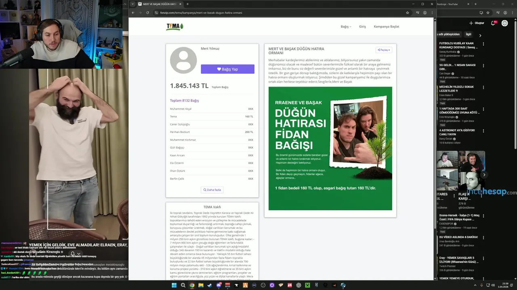The width and height of the screenshot is (517, 290).
Task: Open the Windows Start menu
Action: [x=174, y=285]
